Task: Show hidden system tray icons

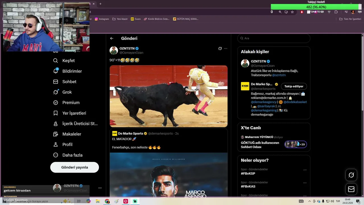Action: (309, 201)
